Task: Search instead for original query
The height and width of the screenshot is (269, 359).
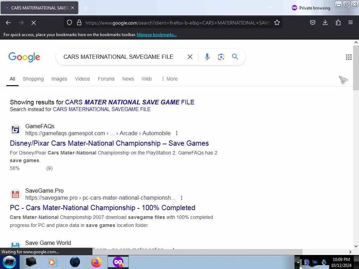Action: click(102, 109)
